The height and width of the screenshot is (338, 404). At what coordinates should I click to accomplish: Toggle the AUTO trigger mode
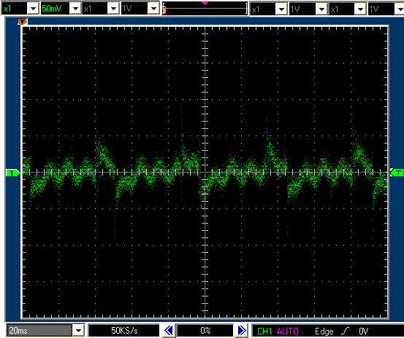pyautogui.click(x=288, y=331)
